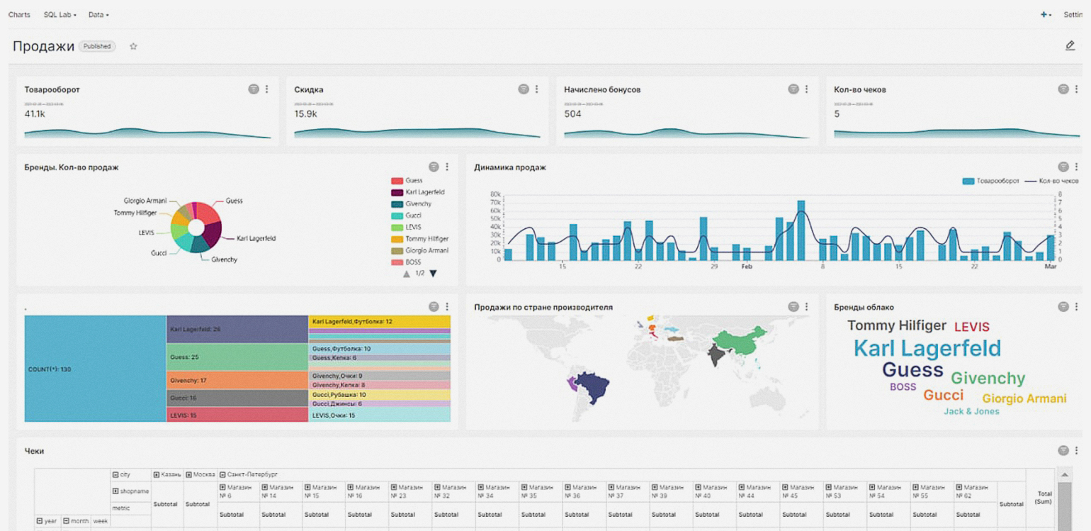Image resolution: width=1091 pixels, height=531 pixels.
Task: Open three-dot menu on Чеки table
Action: coord(1077,451)
